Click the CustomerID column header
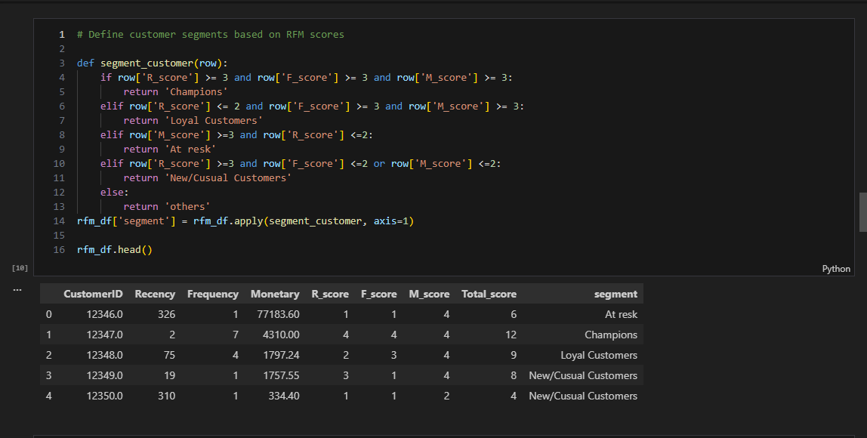 click(x=93, y=294)
